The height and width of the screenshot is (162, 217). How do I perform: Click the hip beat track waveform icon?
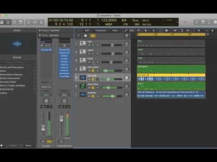coord(83,77)
